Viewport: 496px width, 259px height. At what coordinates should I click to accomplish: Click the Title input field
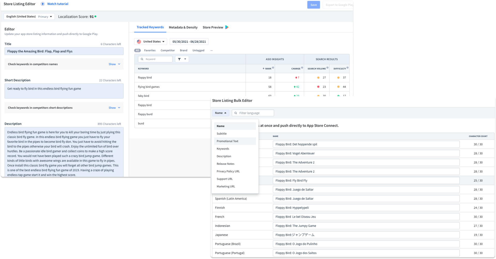[64, 51]
